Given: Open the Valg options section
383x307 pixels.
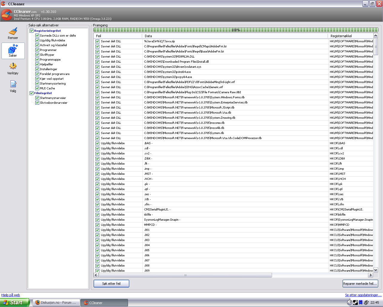Looking at the screenshot, I should (x=13, y=86).
